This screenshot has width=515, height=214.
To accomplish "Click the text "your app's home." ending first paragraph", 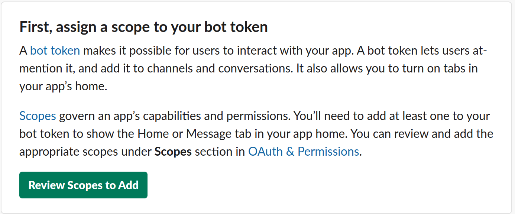I will click(x=63, y=87).
